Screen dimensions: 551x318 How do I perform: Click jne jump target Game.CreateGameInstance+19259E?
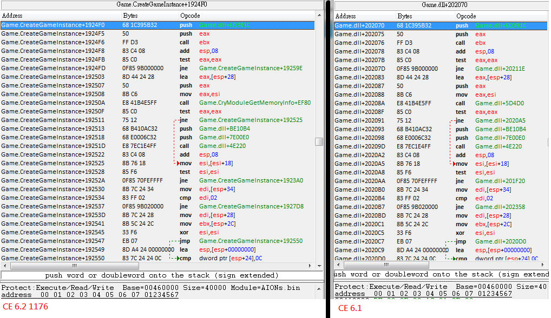tap(251, 68)
